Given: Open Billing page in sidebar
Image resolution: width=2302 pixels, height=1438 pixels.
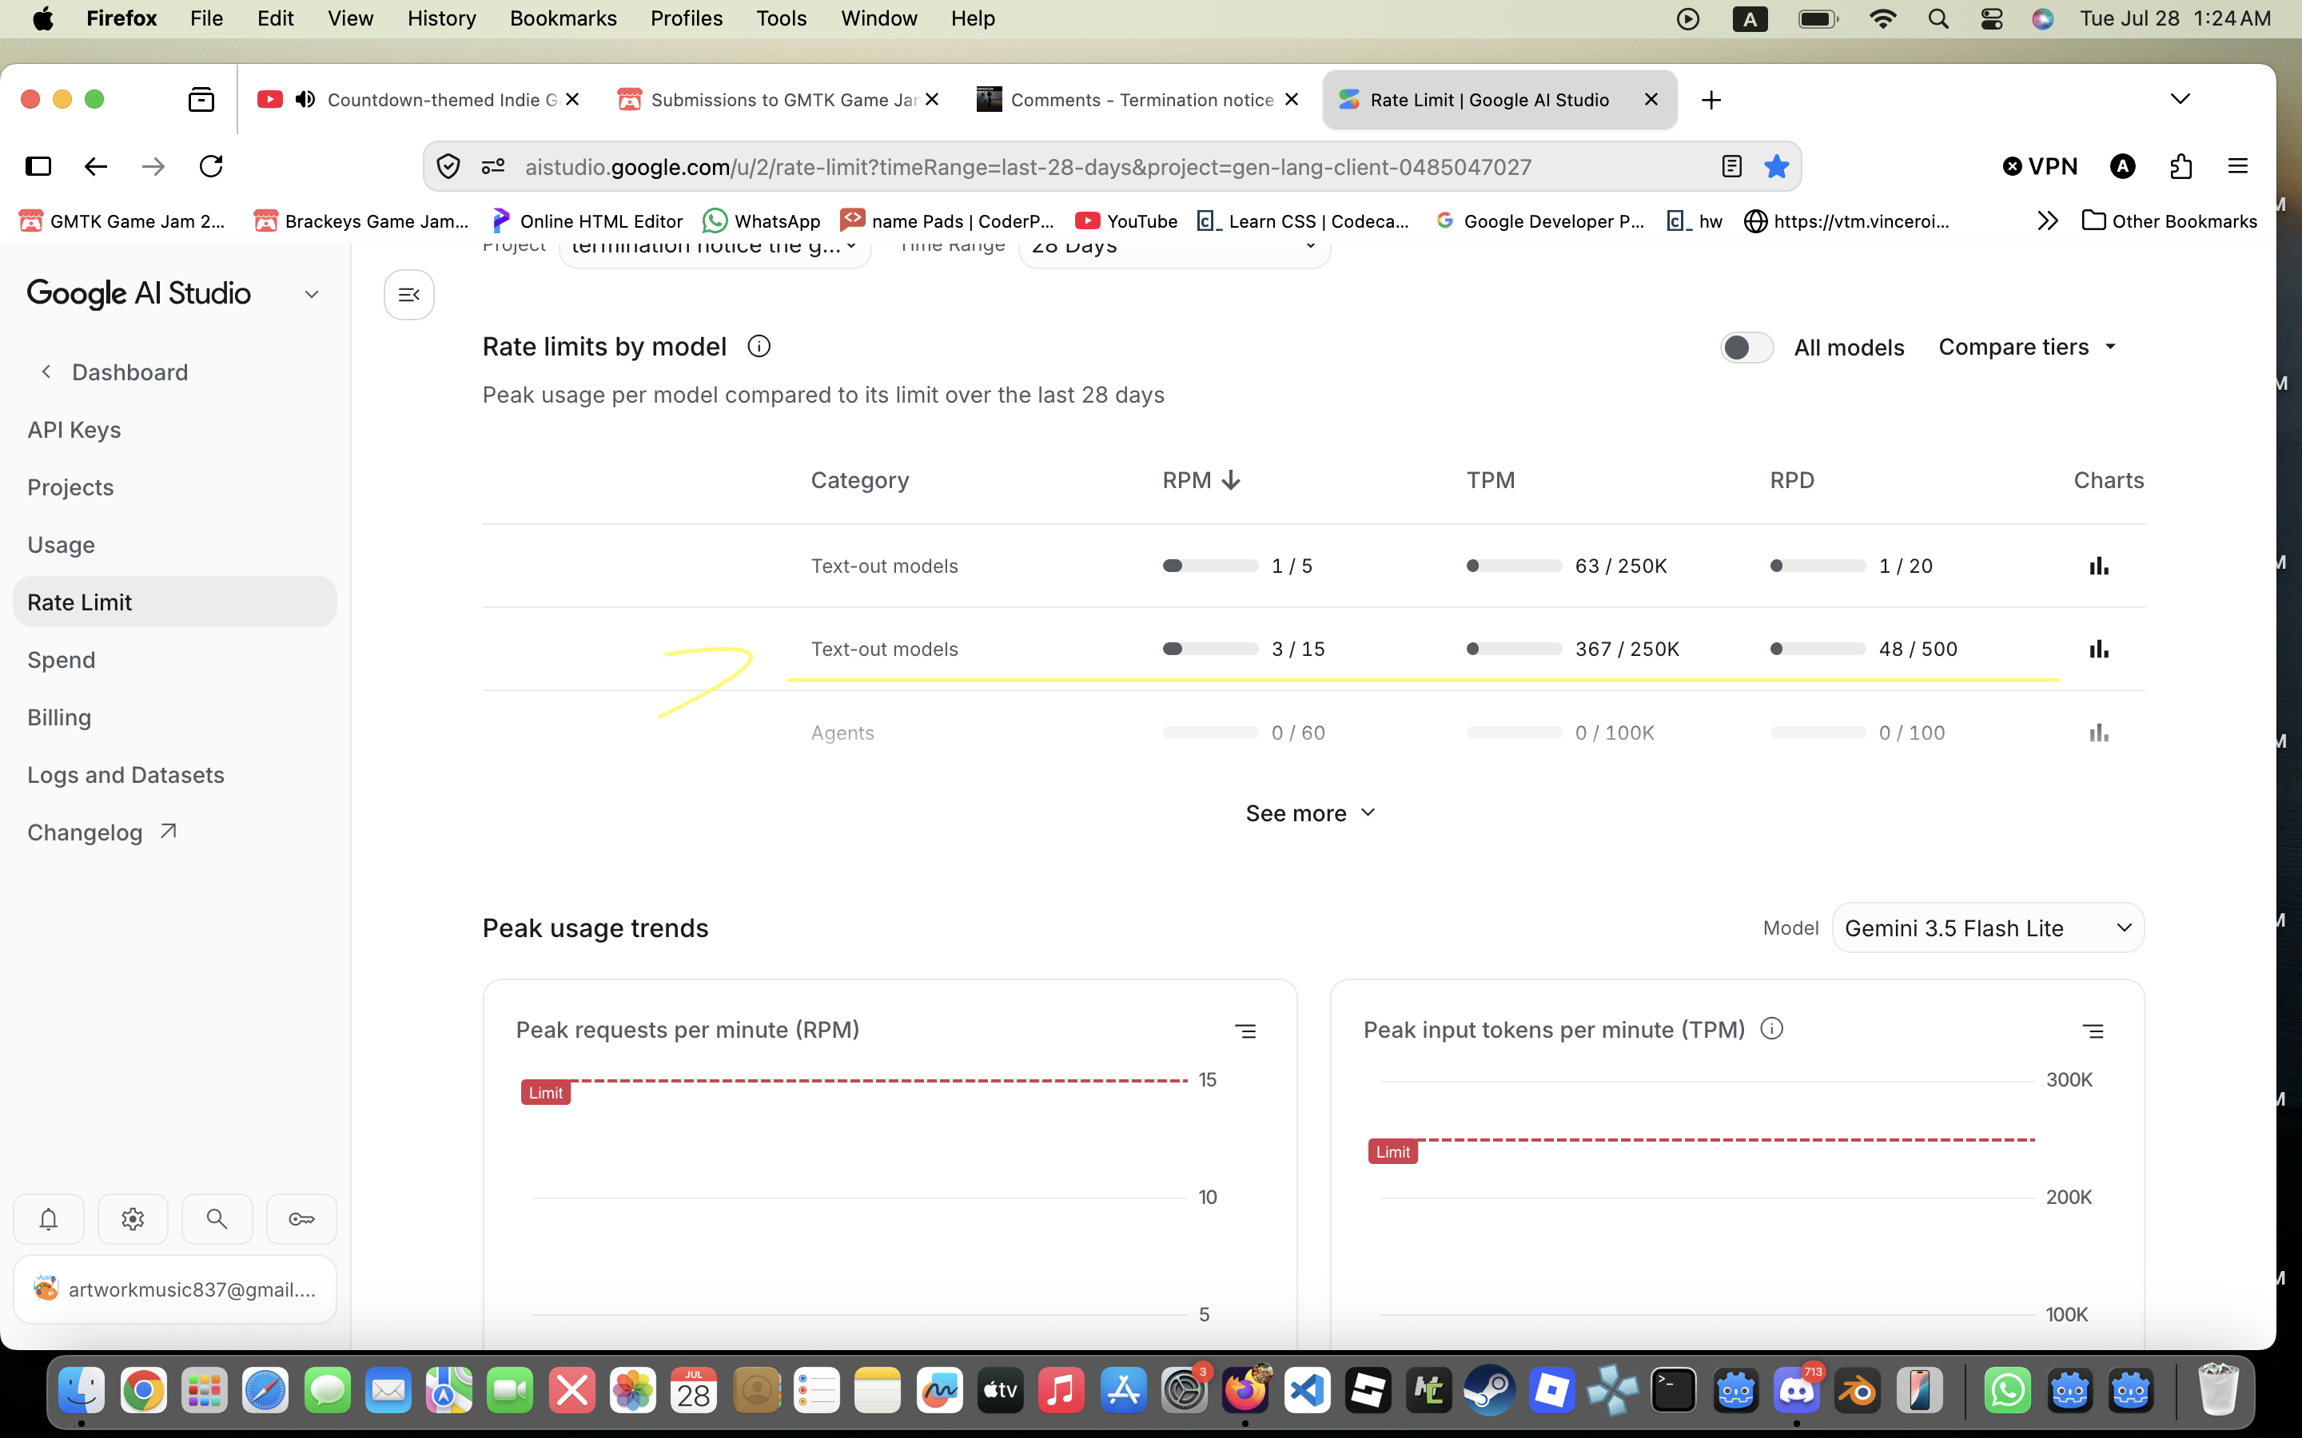Looking at the screenshot, I should tap(175, 717).
